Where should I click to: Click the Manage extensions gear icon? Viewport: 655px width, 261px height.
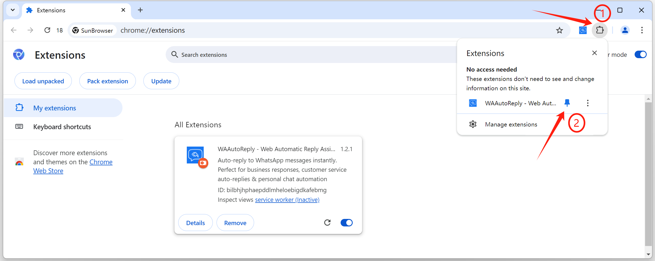pyautogui.click(x=473, y=124)
